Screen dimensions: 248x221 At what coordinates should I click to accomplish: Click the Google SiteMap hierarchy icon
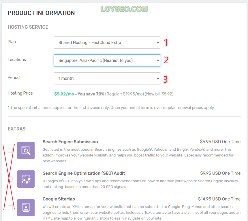point(26,208)
